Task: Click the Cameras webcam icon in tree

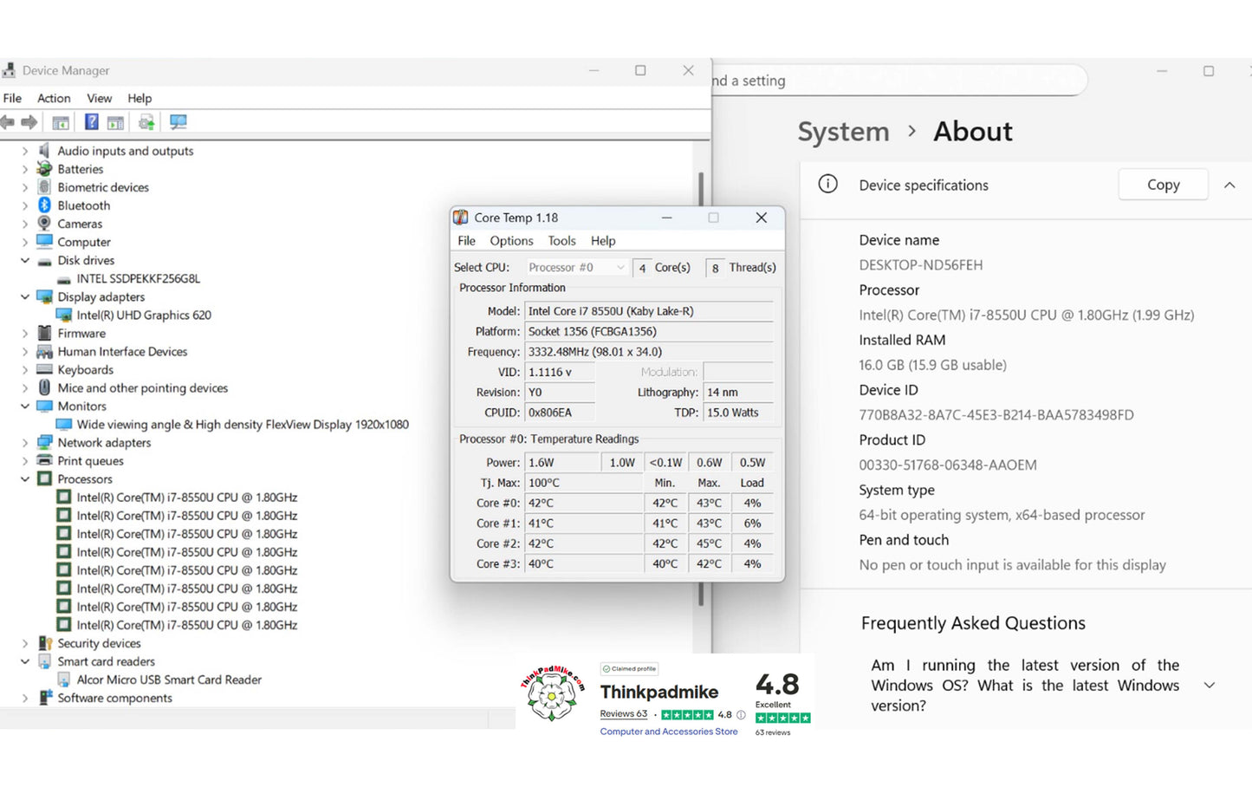Action: 45,224
